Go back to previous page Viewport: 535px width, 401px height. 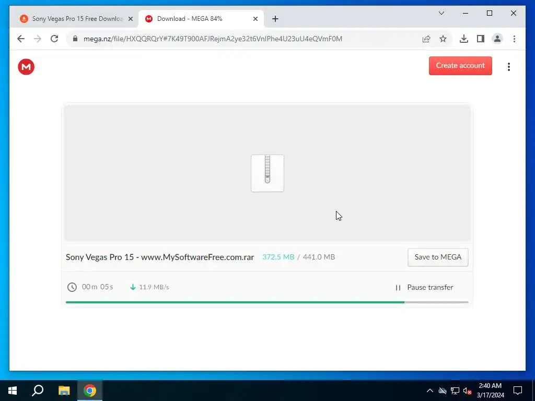coord(21,39)
